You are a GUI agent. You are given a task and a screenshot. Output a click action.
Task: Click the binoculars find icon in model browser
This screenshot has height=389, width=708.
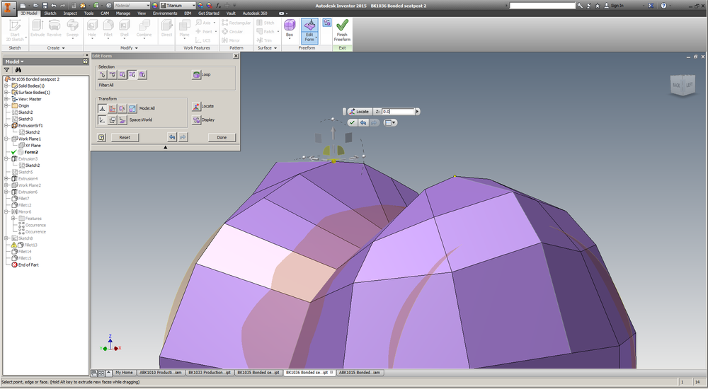pos(18,70)
